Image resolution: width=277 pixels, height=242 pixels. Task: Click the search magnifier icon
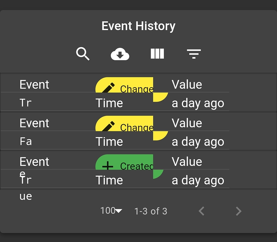pyautogui.click(x=83, y=54)
